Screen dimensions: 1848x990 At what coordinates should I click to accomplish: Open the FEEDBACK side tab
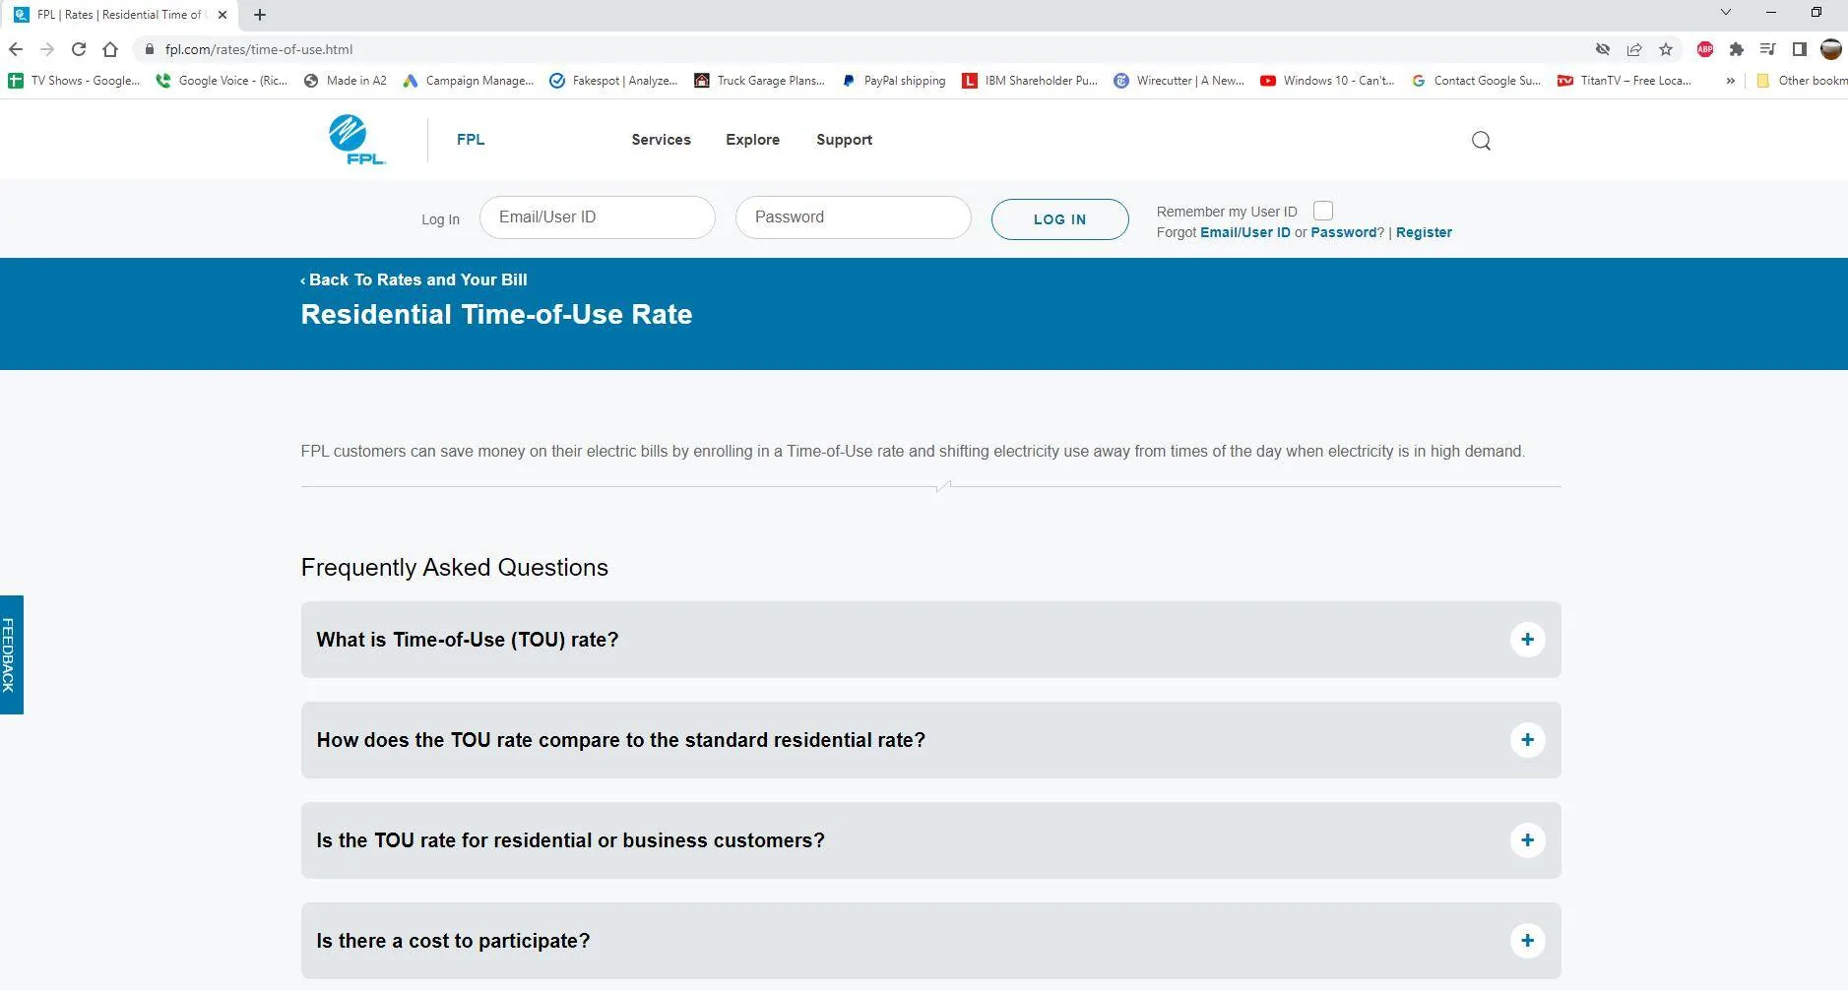pos(11,654)
